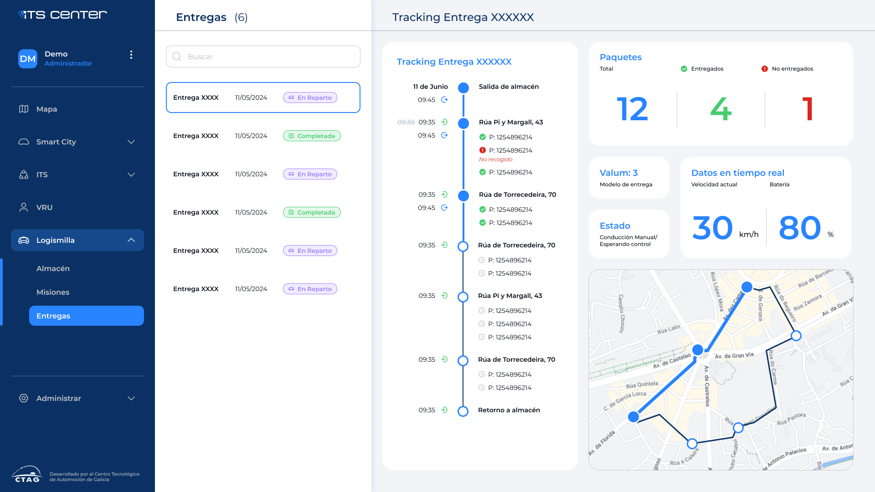The width and height of the screenshot is (875, 492).
Task: Click the Retorno a almacén timeline marker
Action: coord(463,411)
